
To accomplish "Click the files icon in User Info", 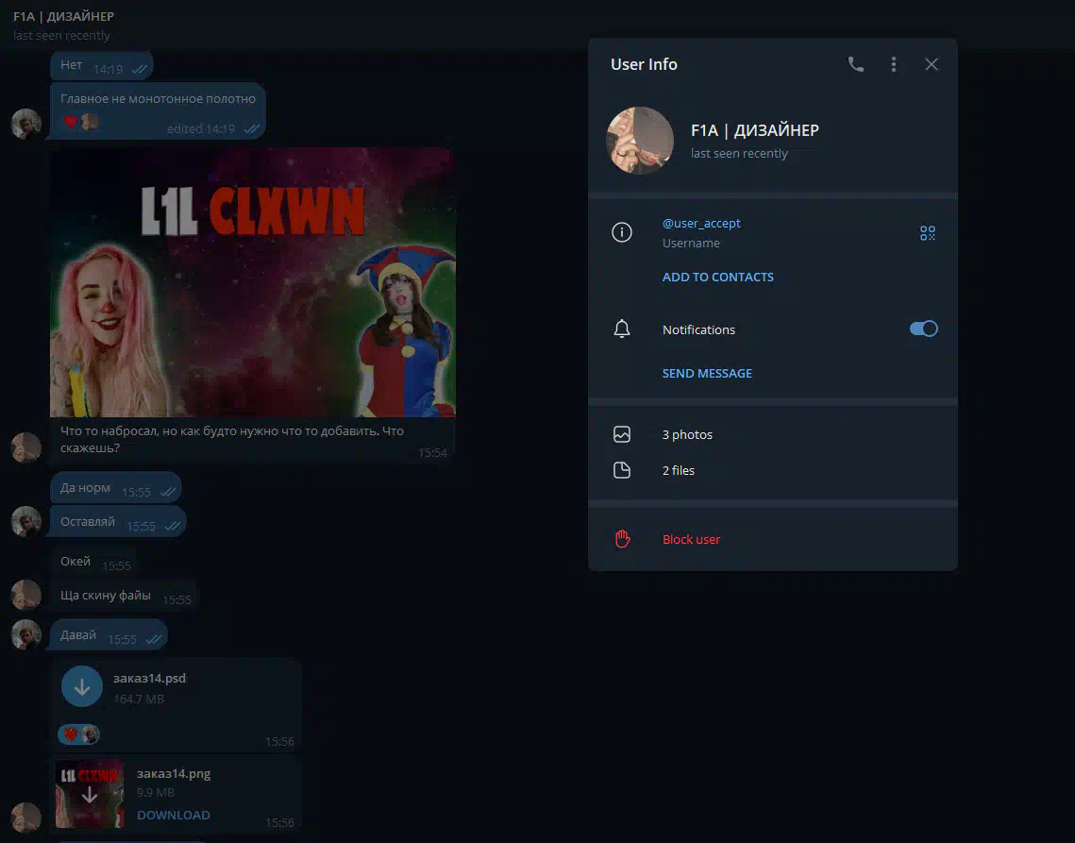I will pyautogui.click(x=622, y=470).
